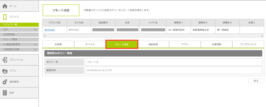This screenshot has width=266, height=107.
Task: Open the Operations Management gears icon
Action: click(x=5, y=82)
